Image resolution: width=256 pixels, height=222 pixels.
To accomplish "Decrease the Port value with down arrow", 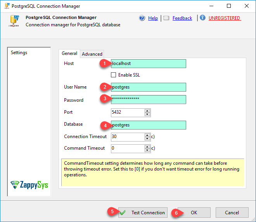I will (x=147, y=114).
